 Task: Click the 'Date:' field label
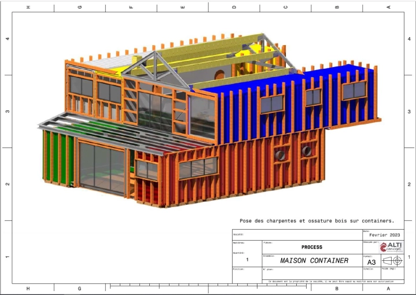coord(366,231)
